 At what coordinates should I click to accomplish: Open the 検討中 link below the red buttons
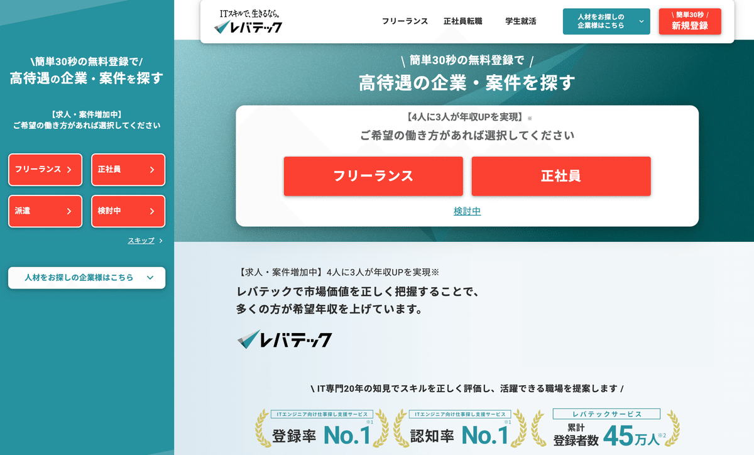click(467, 212)
